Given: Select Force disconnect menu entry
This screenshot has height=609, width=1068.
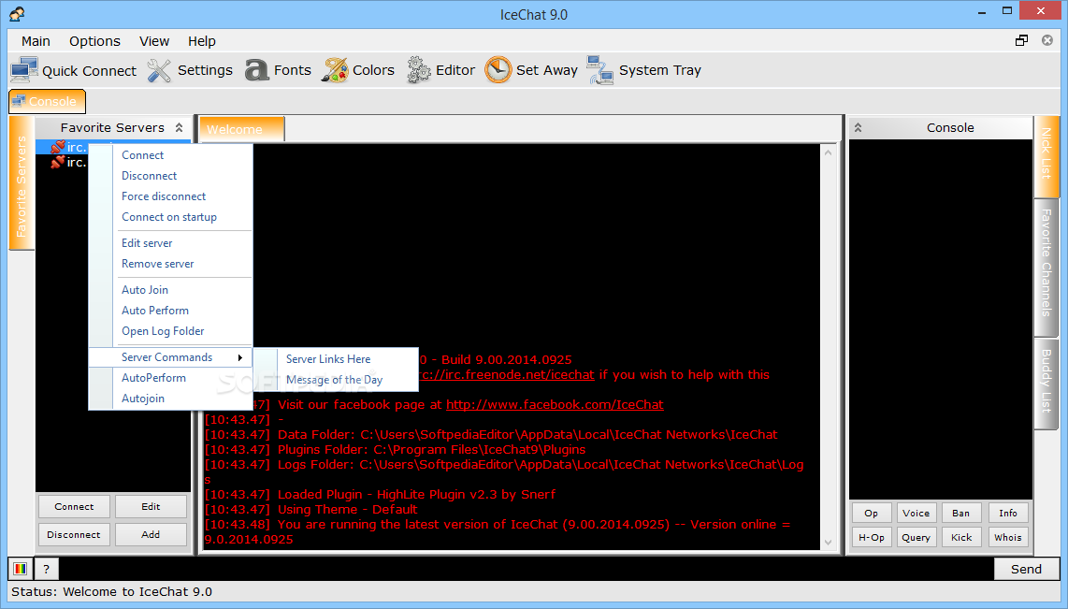Looking at the screenshot, I should click(x=170, y=196).
